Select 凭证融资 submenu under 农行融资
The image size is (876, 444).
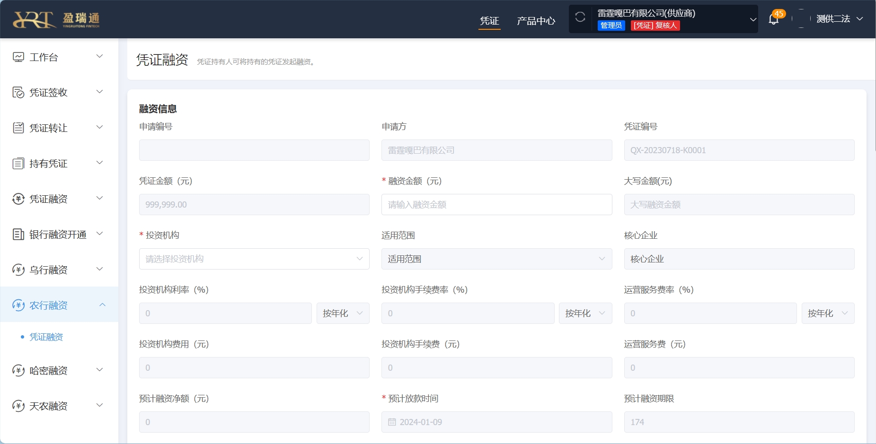46,337
